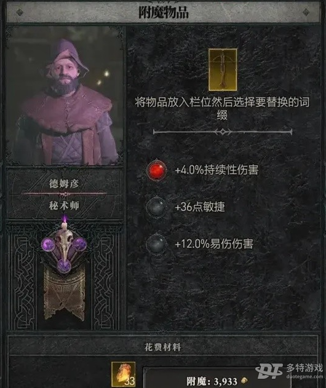Click the tattered banner below the skull emblem

[65, 295]
